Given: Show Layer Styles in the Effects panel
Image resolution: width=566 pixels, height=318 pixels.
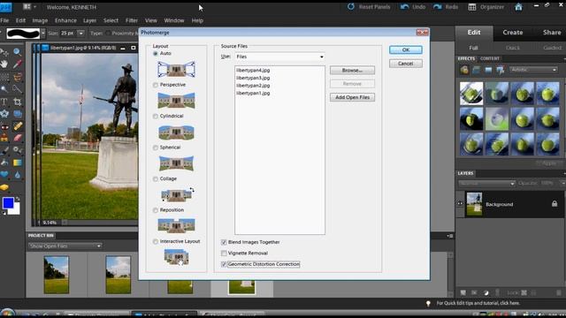Looking at the screenshot, I should [x=477, y=70].
